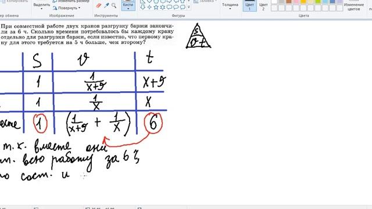Image resolution: width=372 pixels, height=209 pixels.
Task: Pick the orange color swatch
Action: (x=303, y=2)
